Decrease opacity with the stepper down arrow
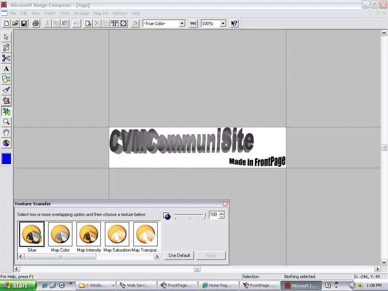This screenshot has width=388, height=291. [x=222, y=217]
